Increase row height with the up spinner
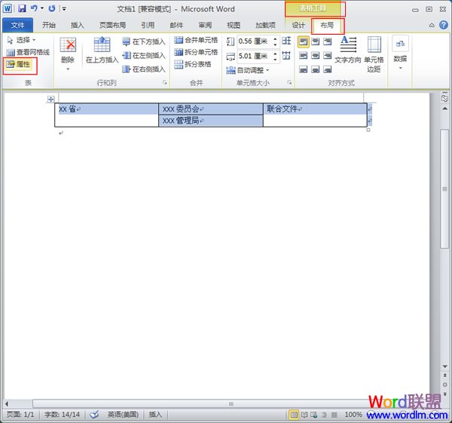This screenshot has width=452, height=423. pos(275,38)
